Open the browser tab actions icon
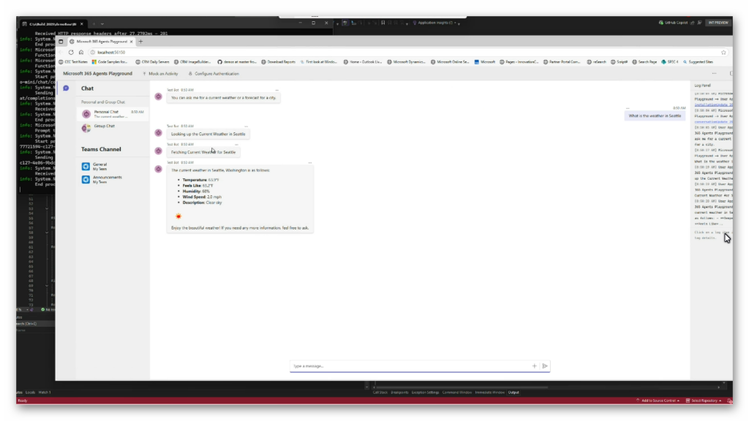 (61, 42)
